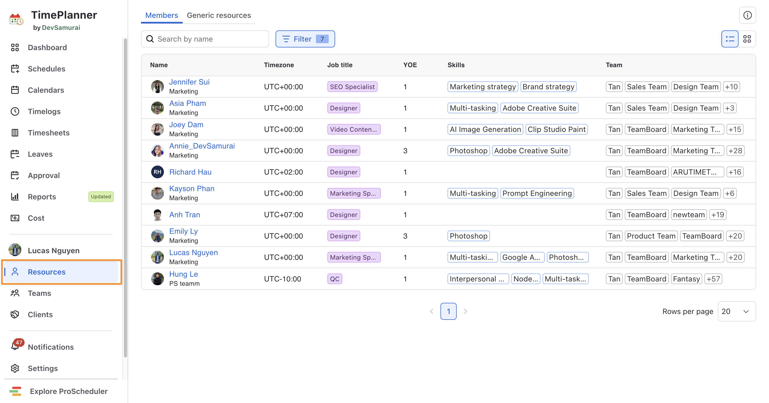Click the QC job title tag
Image resolution: width=769 pixels, height=403 pixels.
point(334,279)
